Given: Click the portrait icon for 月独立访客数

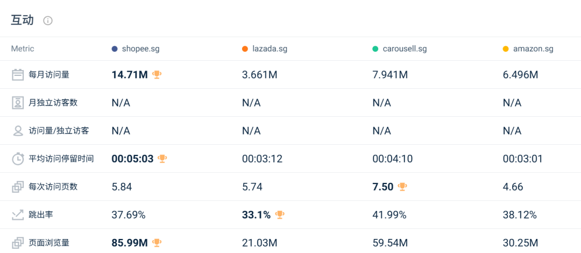Looking at the screenshot, I should point(18,103).
